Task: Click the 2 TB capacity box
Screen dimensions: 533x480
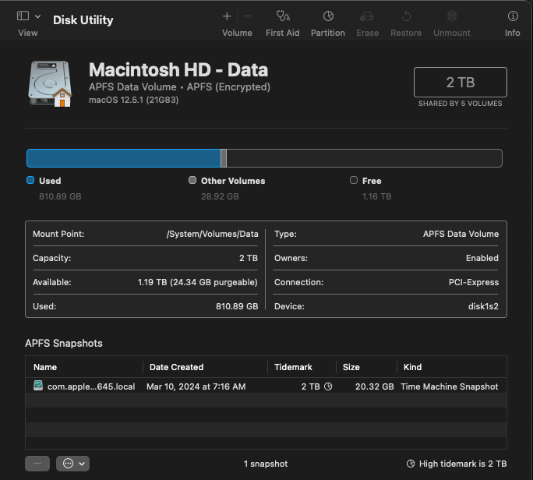Action: [x=461, y=83]
